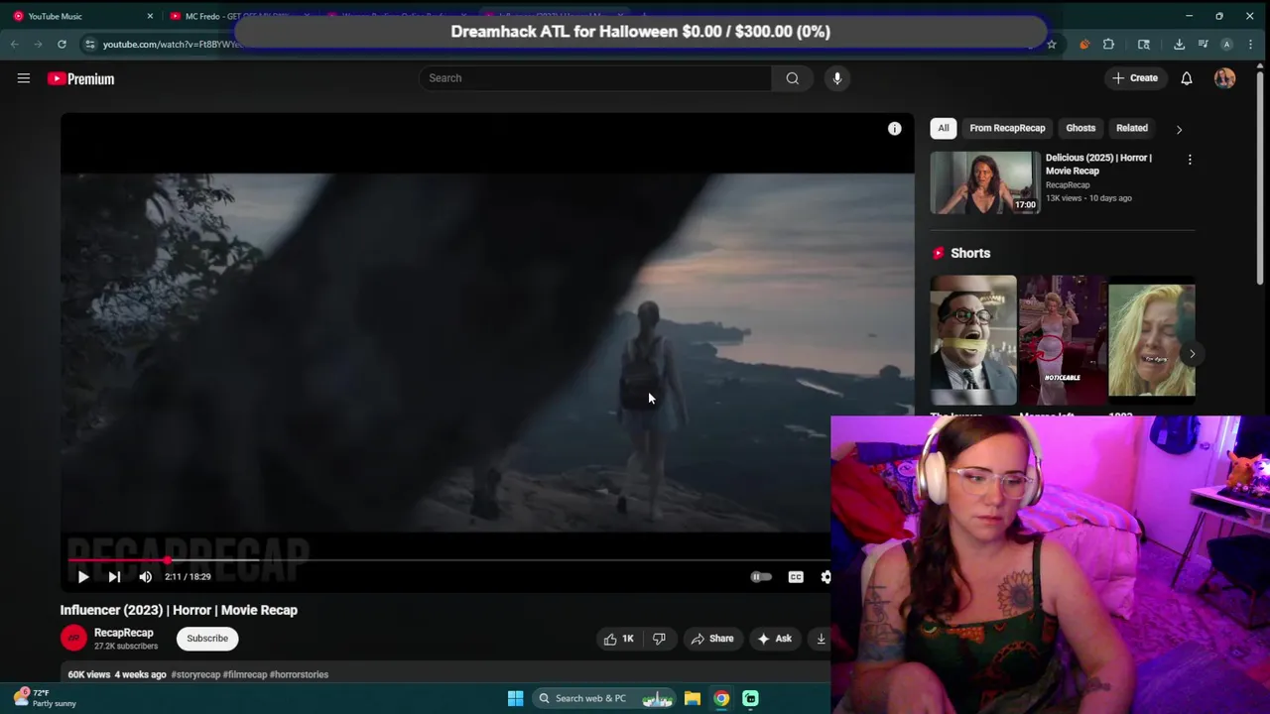This screenshot has height=714, width=1270.
Task: Close the YouTube Music tab
Action: 150,16
